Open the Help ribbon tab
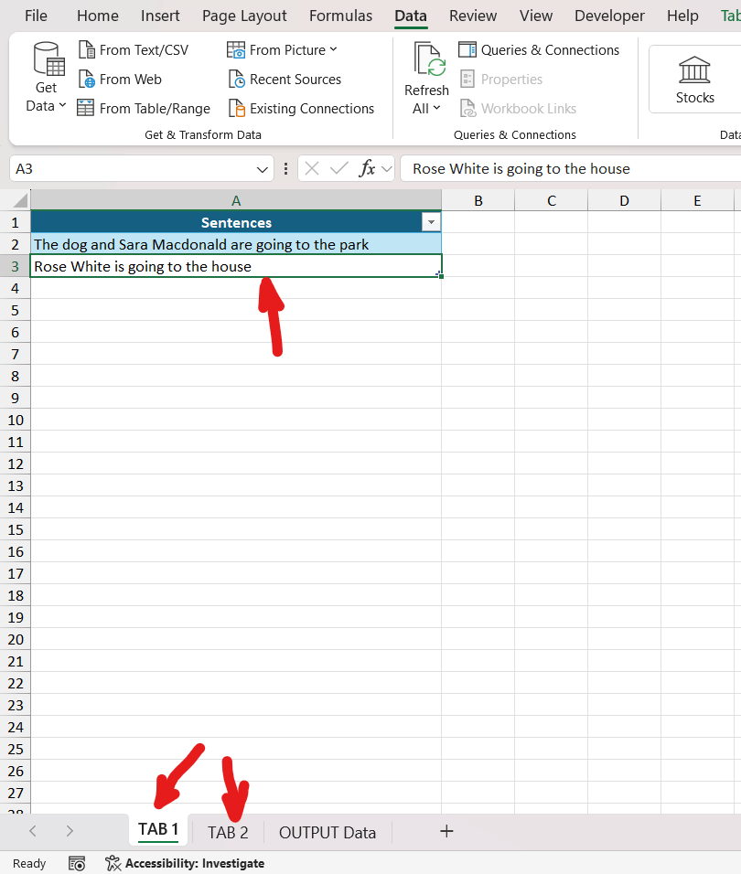Image resolution: width=741 pixels, height=874 pixels. 682,16
